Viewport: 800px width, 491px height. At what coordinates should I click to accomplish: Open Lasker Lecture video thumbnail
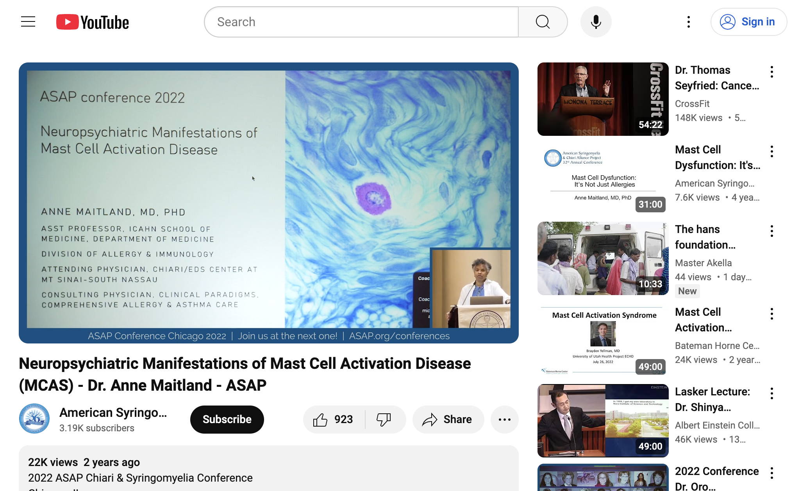point(603,421)
